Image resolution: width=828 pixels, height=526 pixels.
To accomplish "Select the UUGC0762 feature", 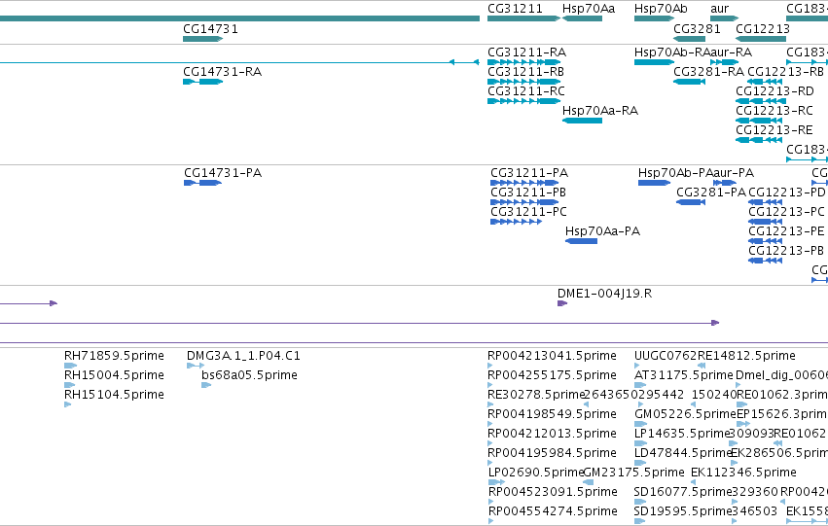I will 637,366.
